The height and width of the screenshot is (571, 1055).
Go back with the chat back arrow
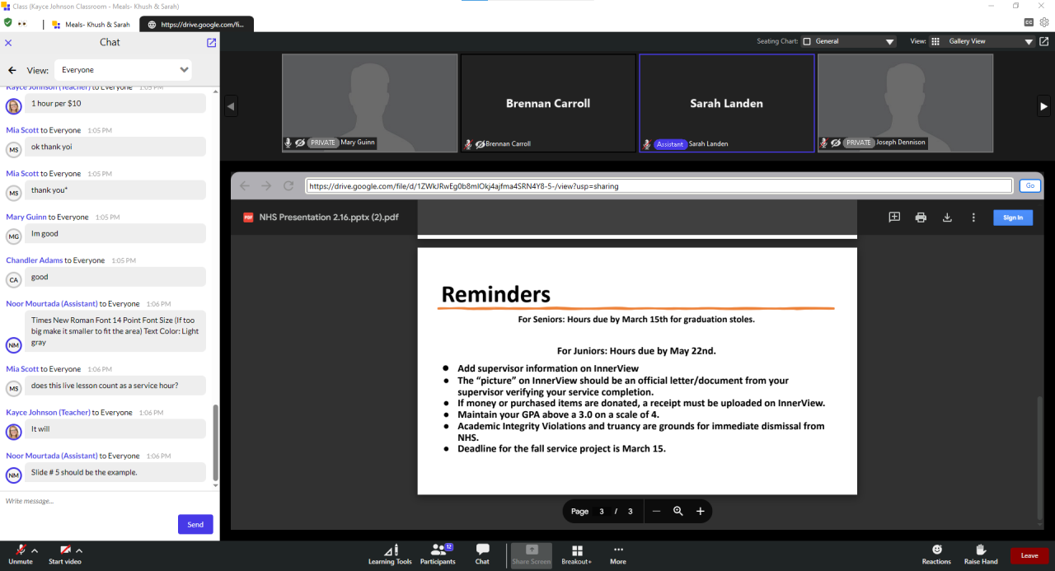tap(12, 70)
